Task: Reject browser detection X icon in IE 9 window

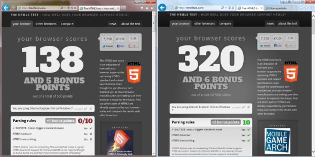Action: tap(90, 109)
